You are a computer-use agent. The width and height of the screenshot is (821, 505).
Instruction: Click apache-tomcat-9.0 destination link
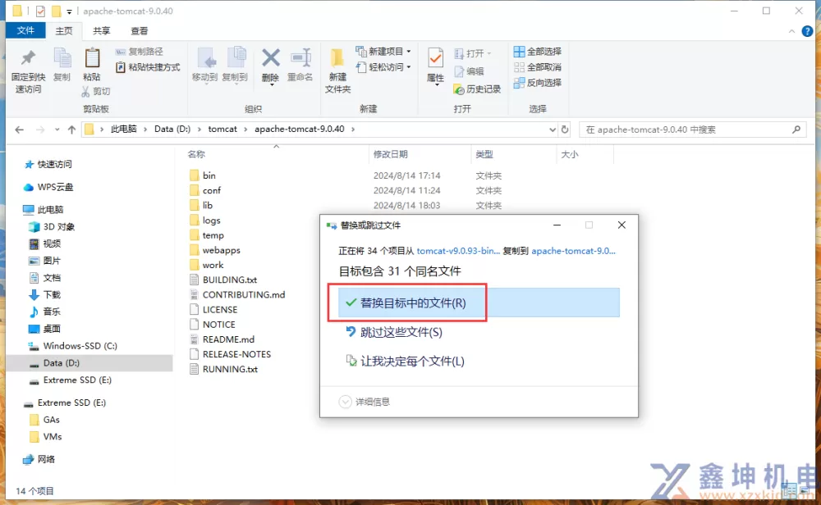(573, 251)
